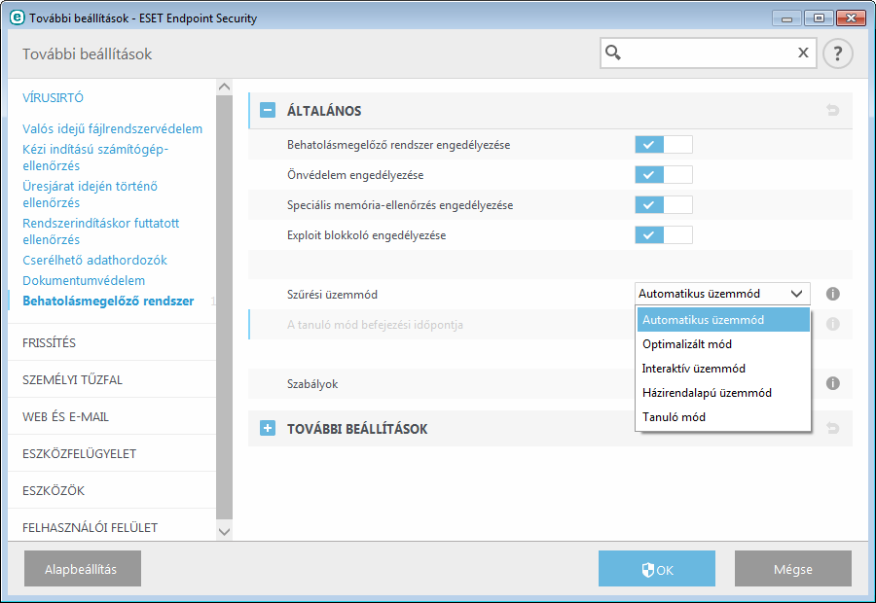This screenshot has width=876, height=603.
Task: Confirm settings with OK button
Action: point(656,569)
